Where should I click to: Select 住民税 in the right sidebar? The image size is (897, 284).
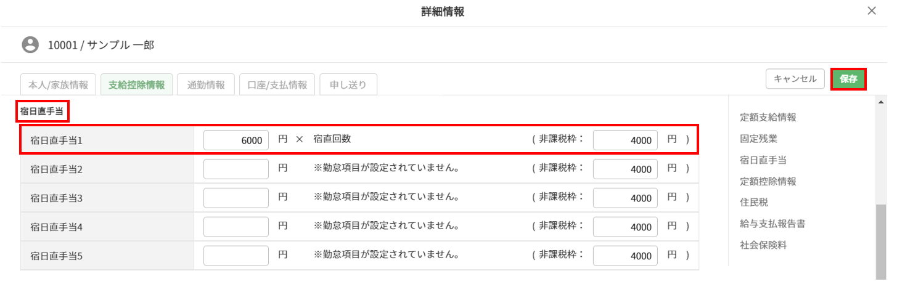754,202
